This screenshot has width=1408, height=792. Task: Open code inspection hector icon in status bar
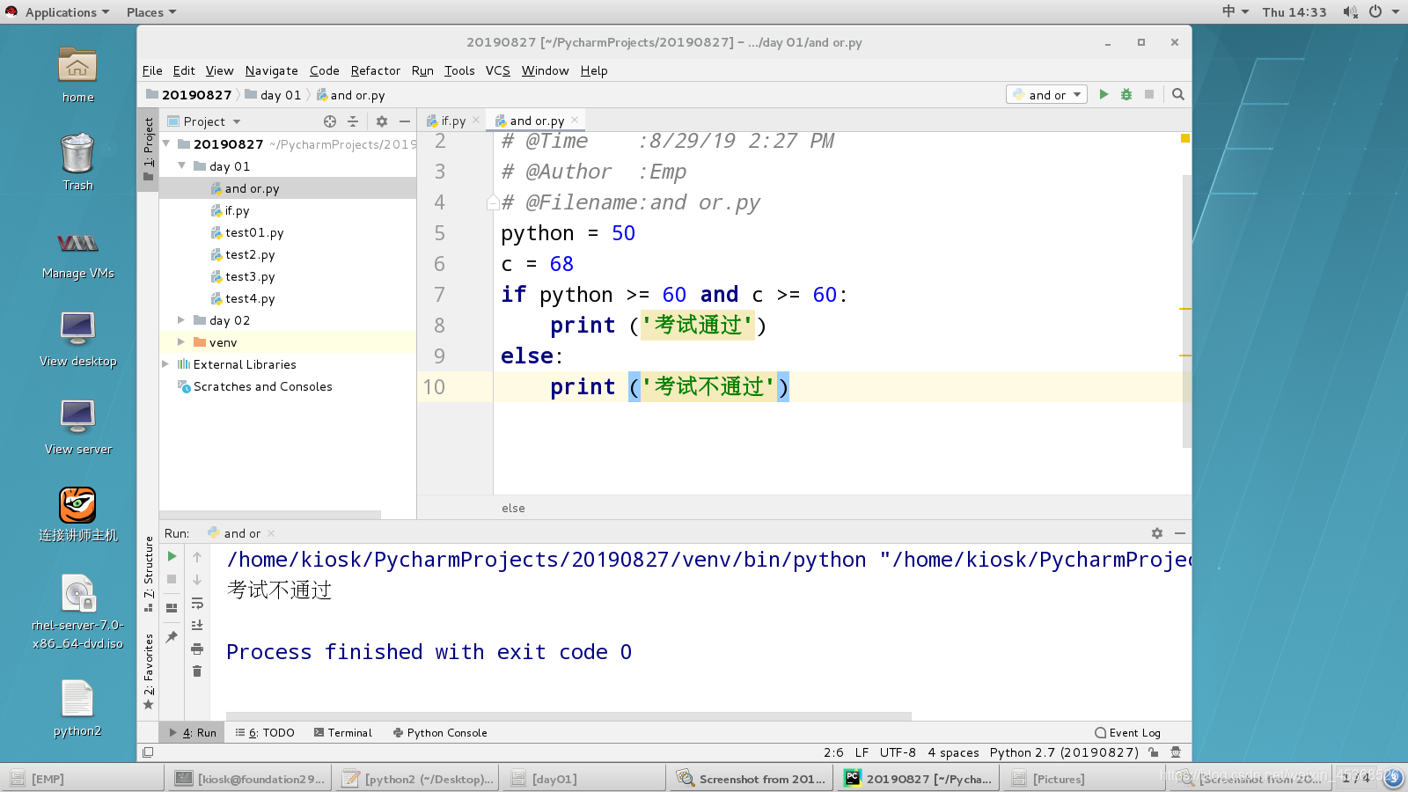[x=1176, y=752]
